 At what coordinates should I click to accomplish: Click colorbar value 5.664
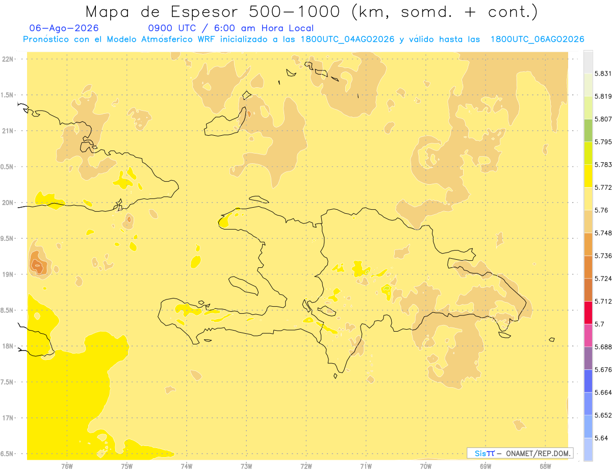603,392
